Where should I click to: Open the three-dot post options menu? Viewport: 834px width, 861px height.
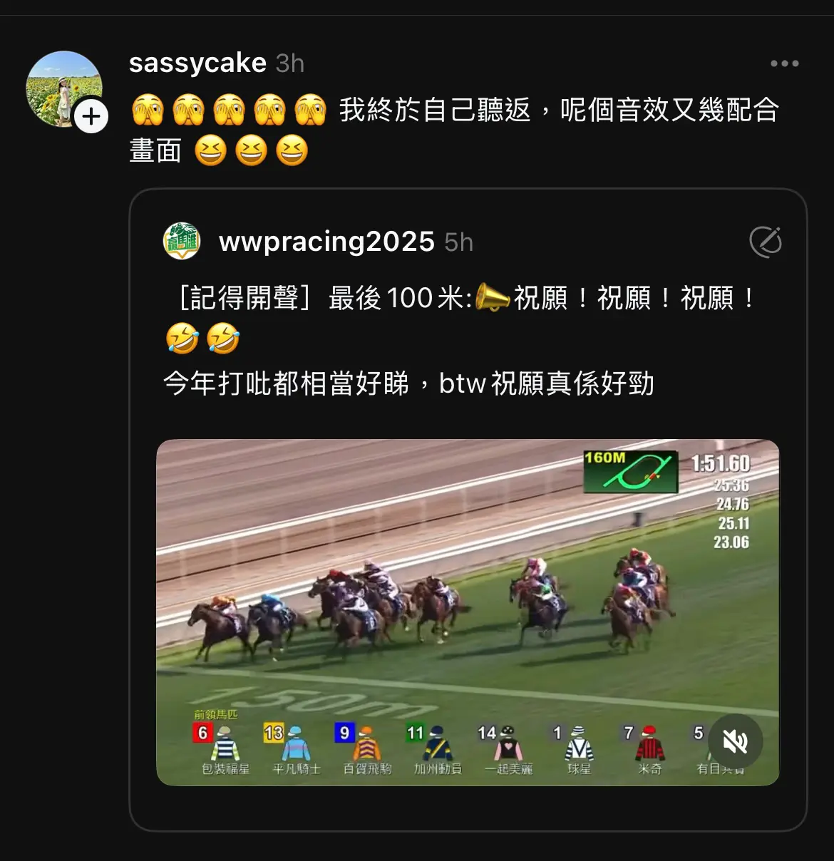coord(784,63)
